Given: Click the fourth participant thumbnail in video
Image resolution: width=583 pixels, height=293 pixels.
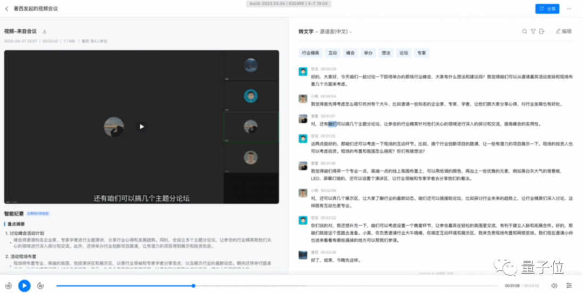Looking at the screenshot, I should [x=251, y=158].
